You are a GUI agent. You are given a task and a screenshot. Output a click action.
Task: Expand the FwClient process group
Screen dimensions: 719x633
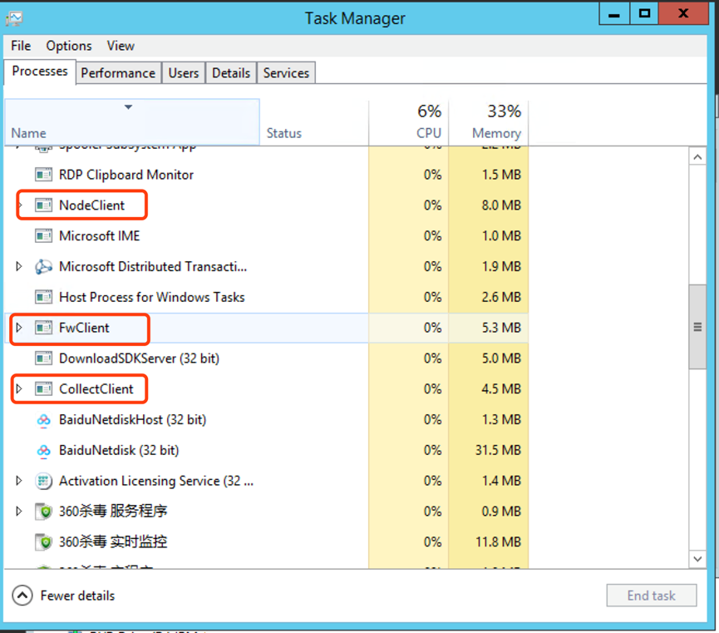pyautogui.click(x=19, y=328)
